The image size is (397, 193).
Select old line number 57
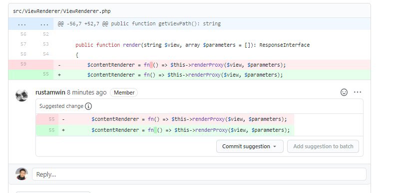click(x=23, y=44)
